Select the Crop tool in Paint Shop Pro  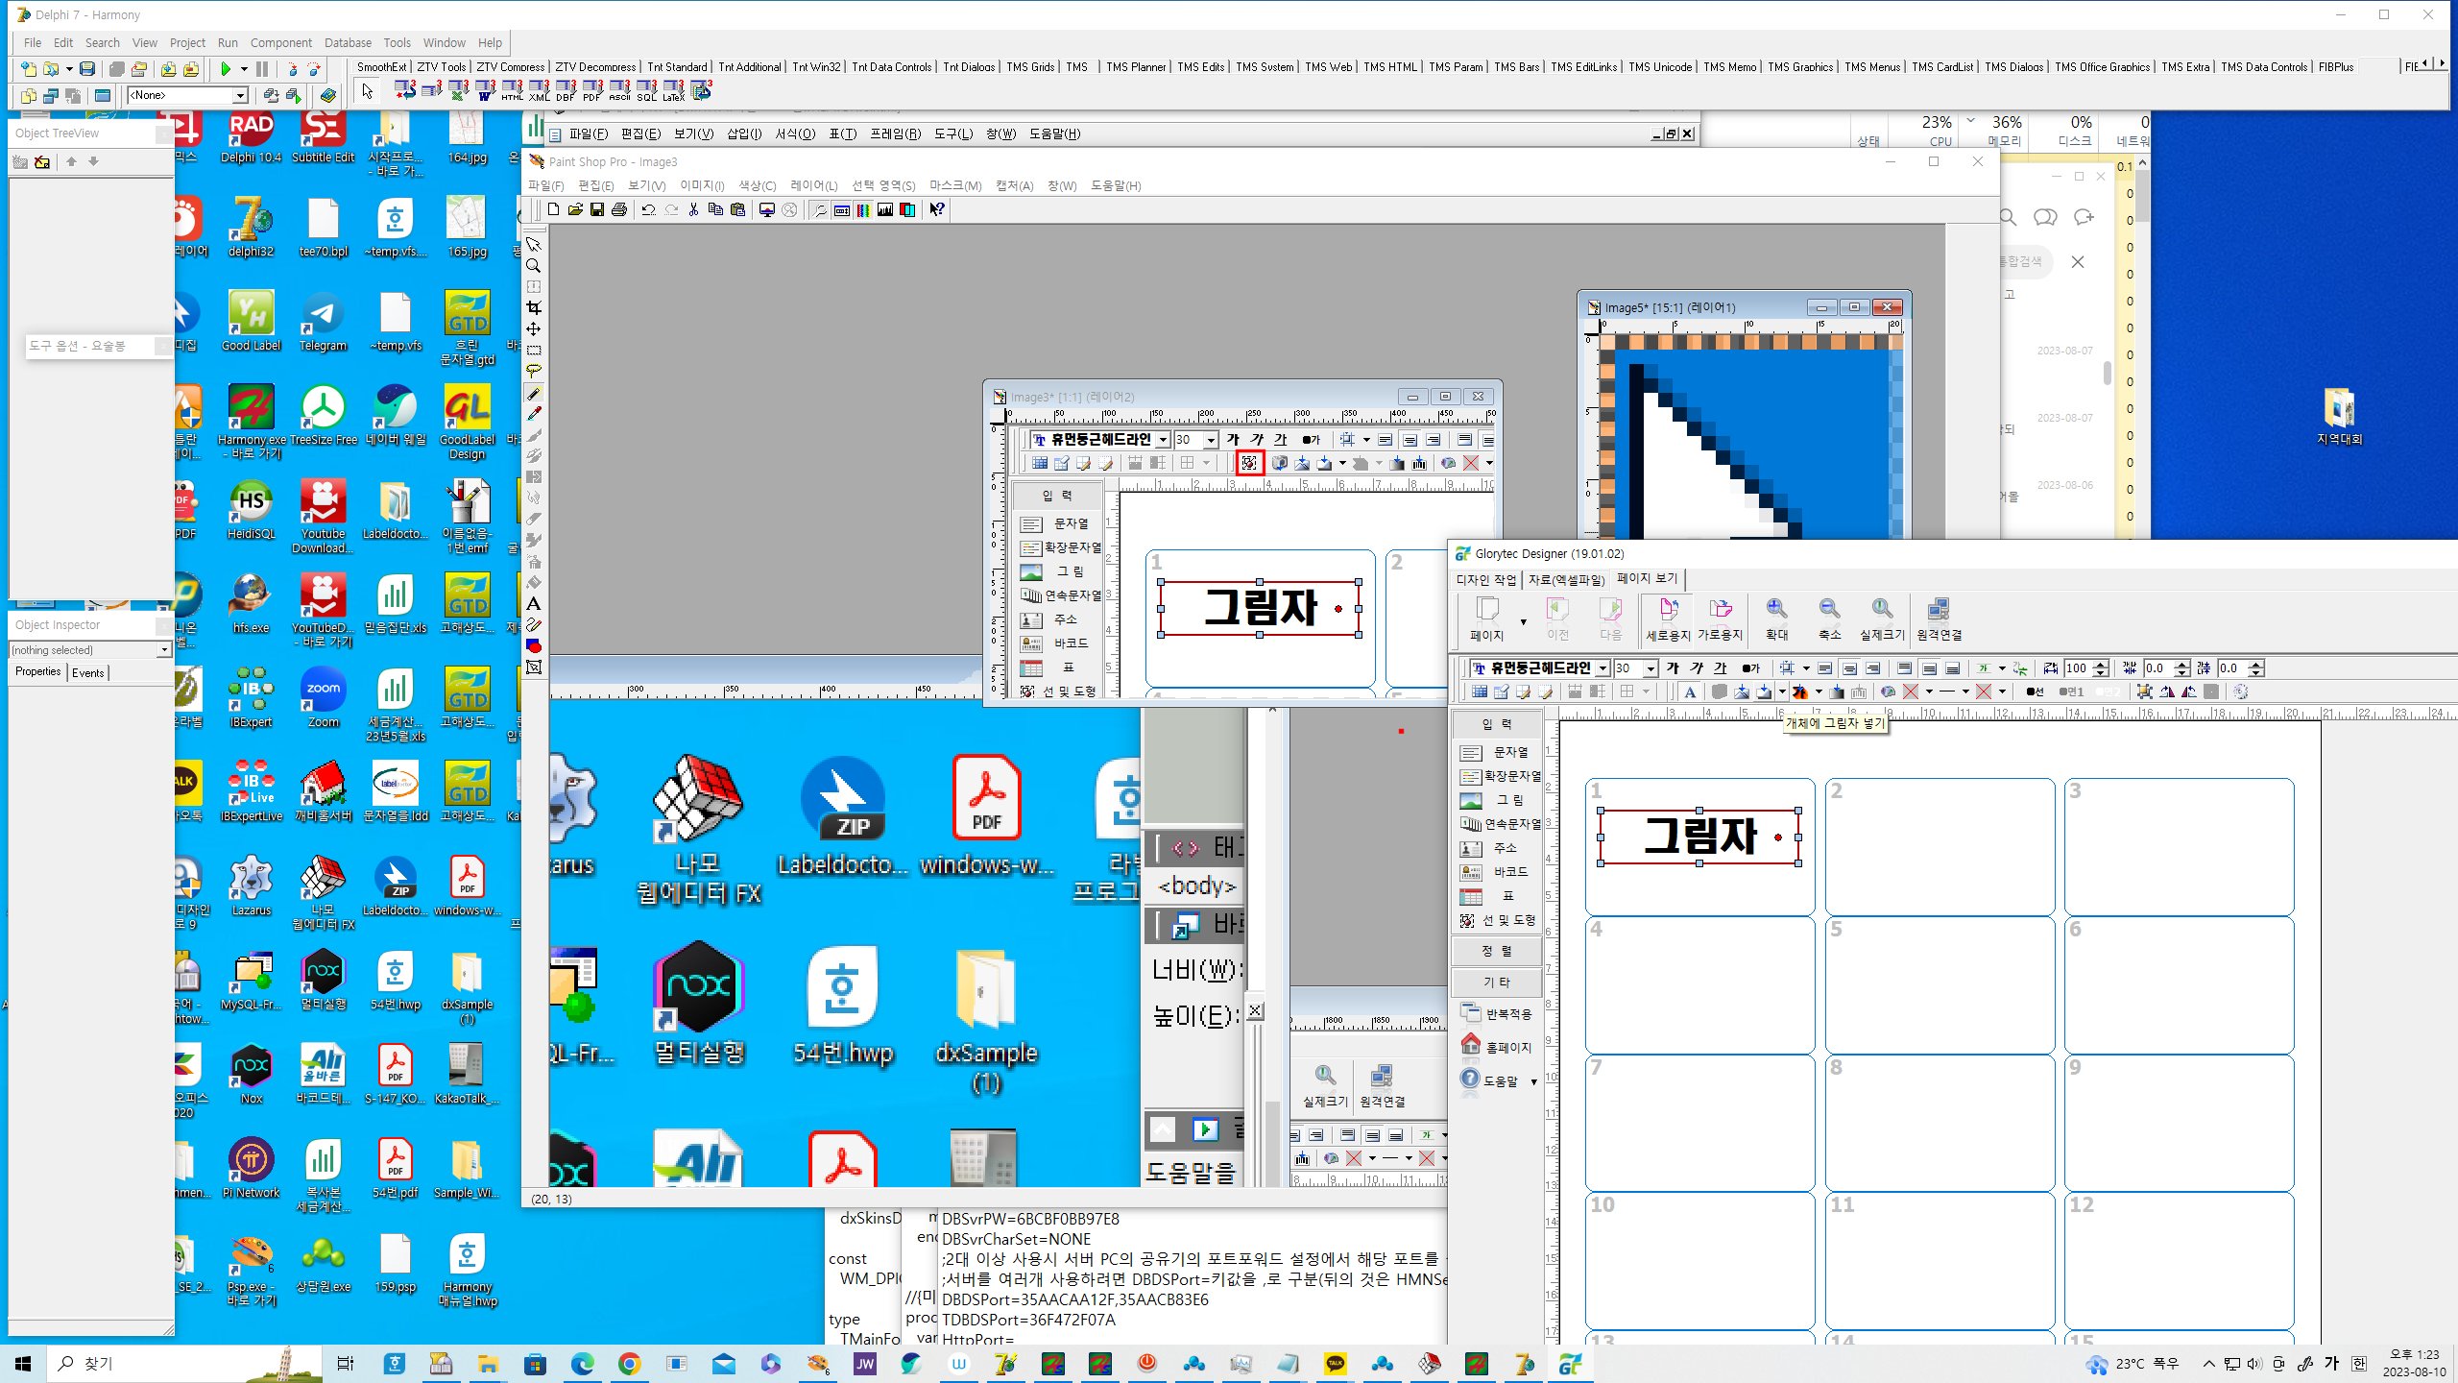click(x=534, y=308)
